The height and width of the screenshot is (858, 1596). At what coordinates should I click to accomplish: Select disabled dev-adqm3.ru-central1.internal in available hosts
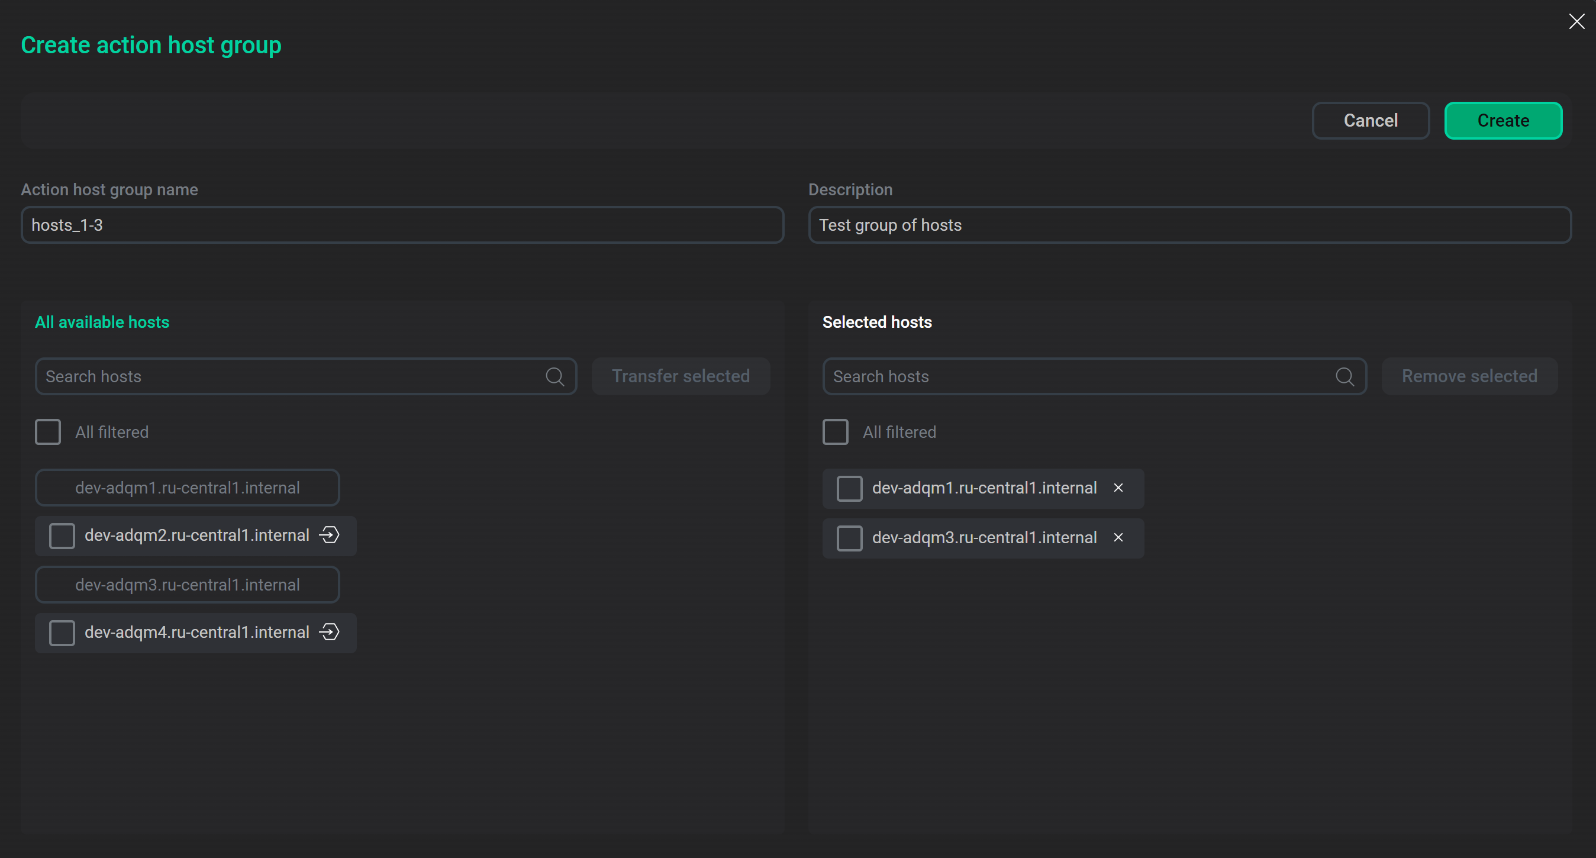coord(187,584)
